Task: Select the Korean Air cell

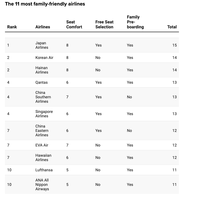Action: (x=44, y=58)
